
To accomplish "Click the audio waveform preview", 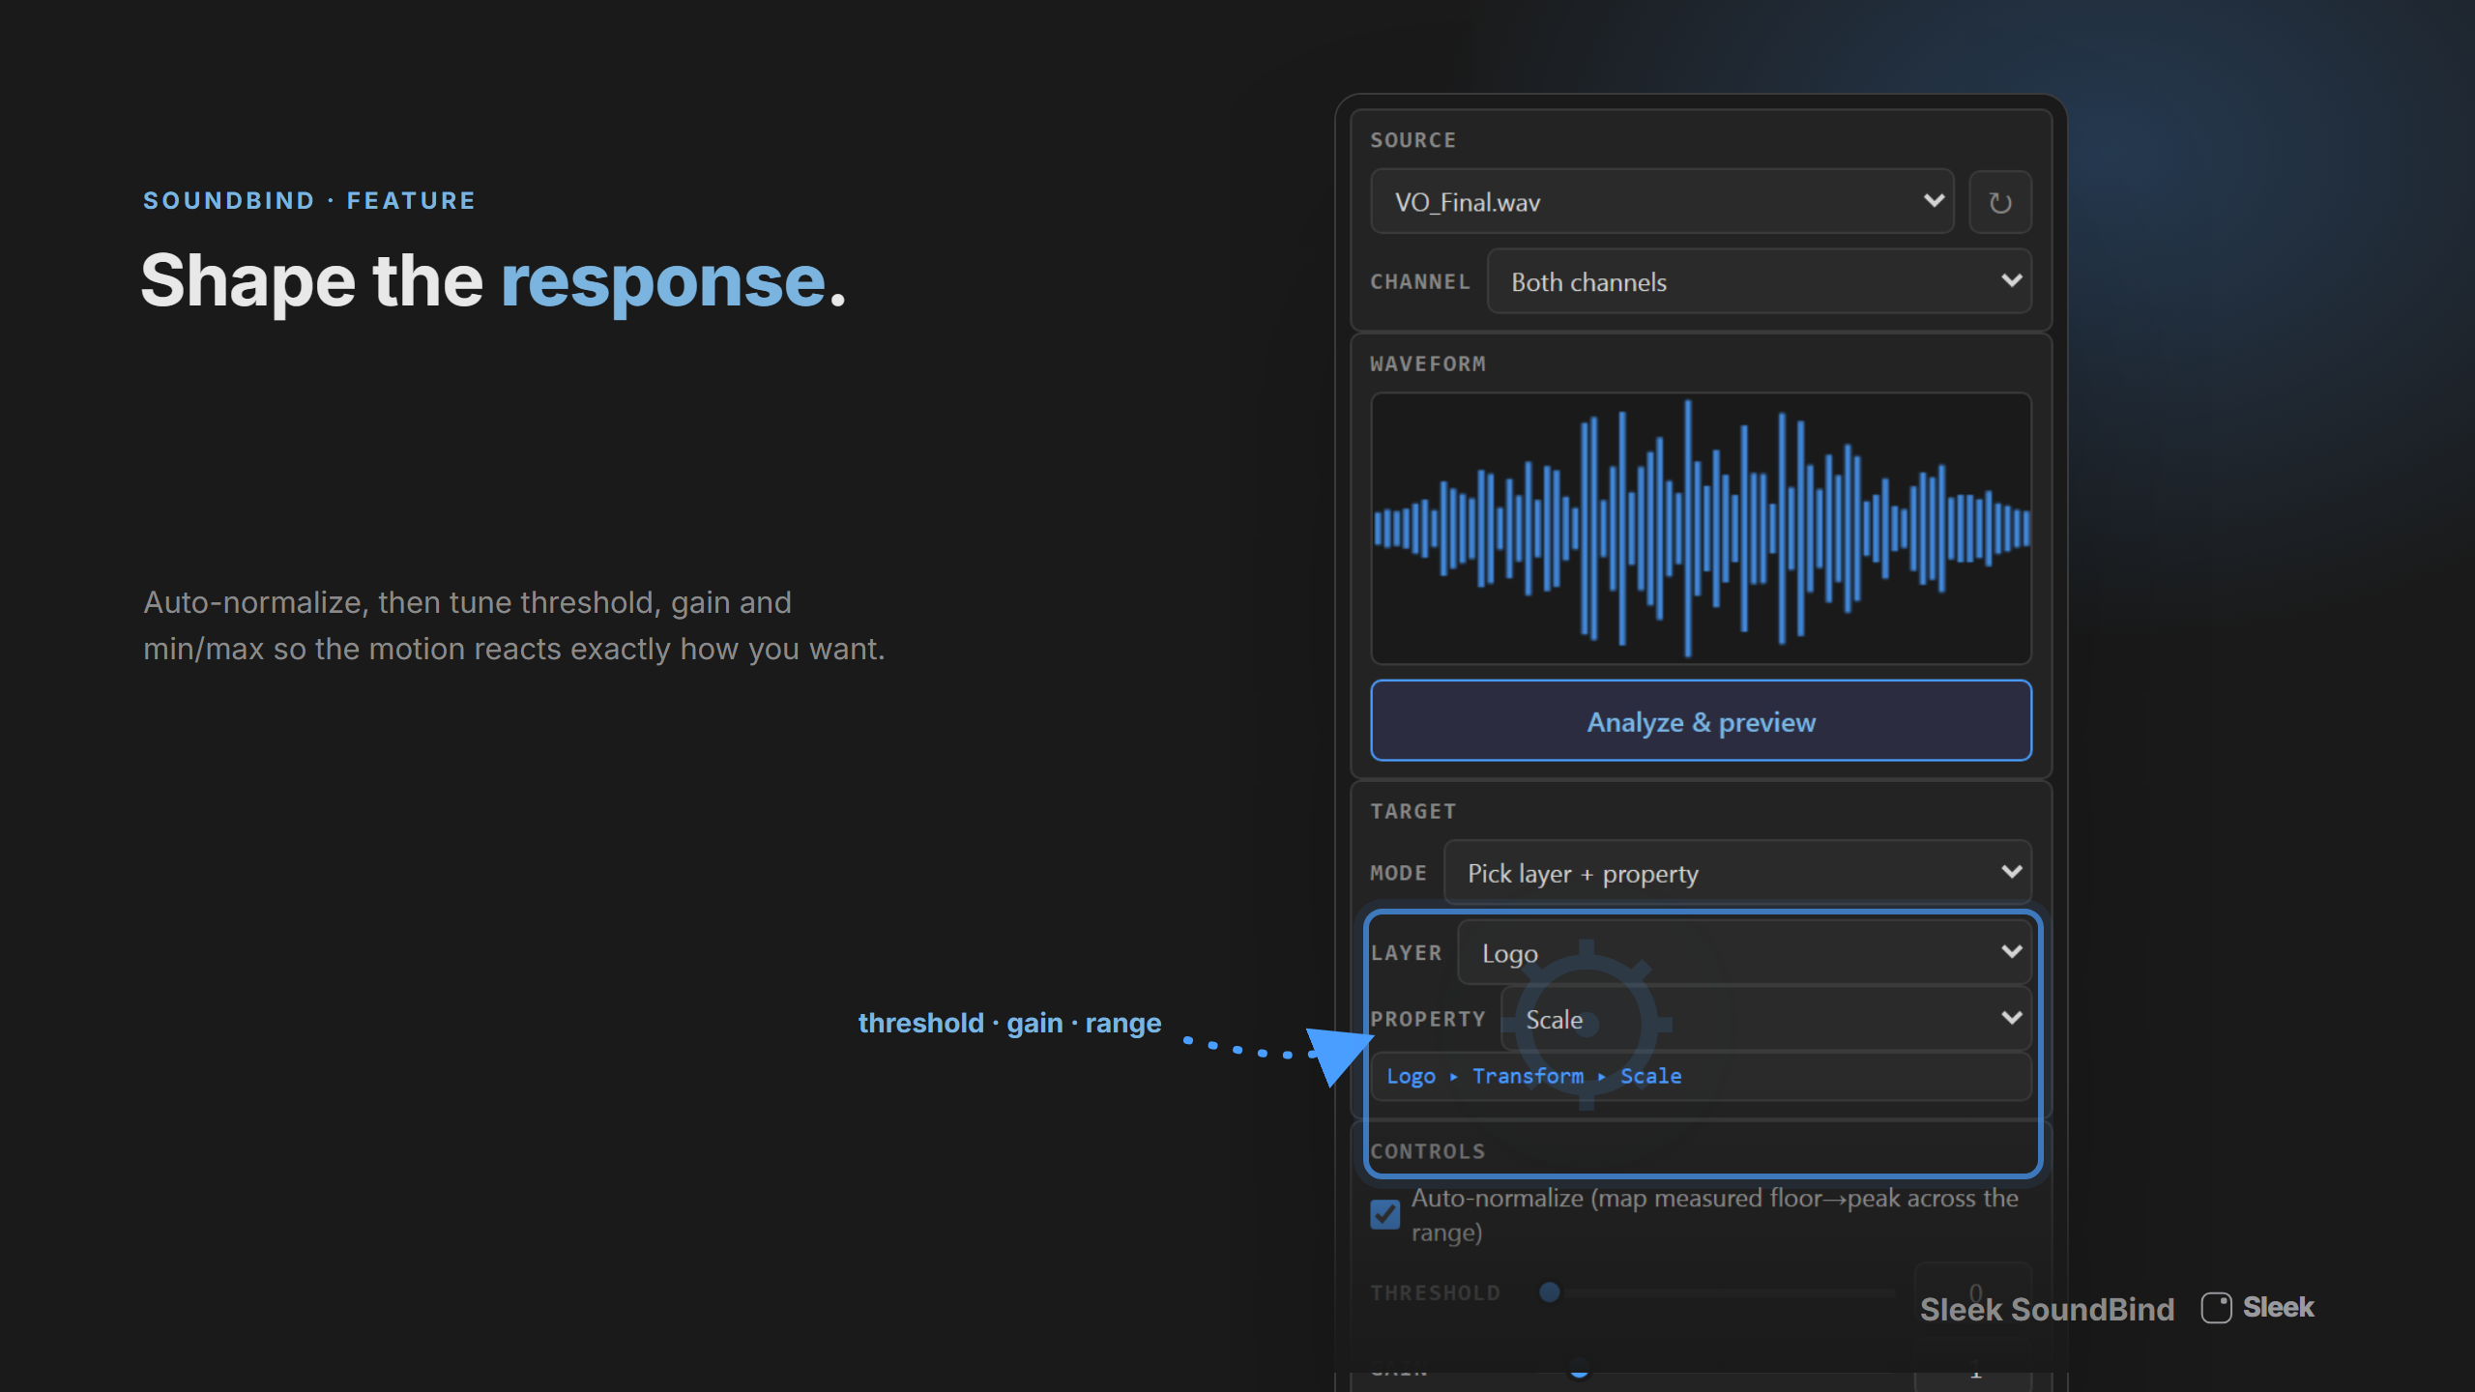I will 1701,529.
